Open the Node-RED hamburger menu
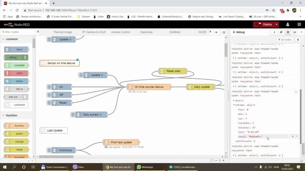This screenshot has height=171, width=305. point(299,24)
